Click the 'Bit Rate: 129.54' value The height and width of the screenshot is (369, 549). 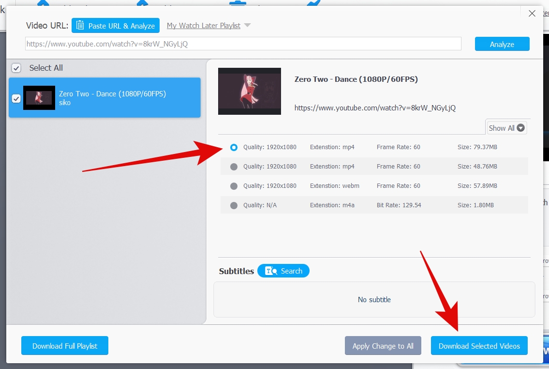point(399,205)
